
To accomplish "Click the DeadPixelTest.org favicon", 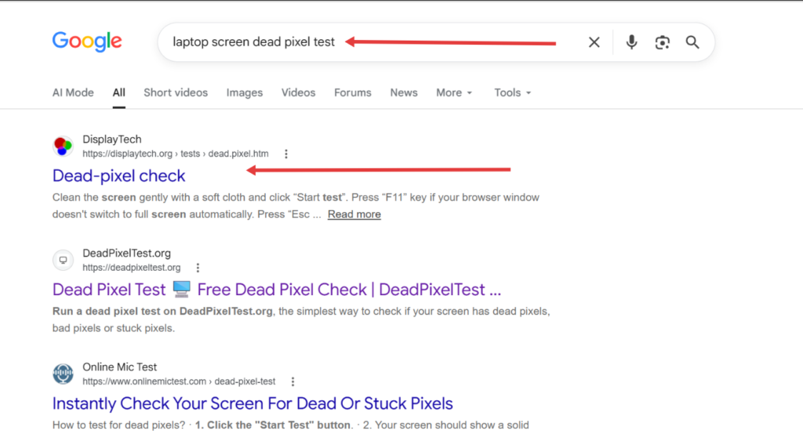I will point(63,260).
